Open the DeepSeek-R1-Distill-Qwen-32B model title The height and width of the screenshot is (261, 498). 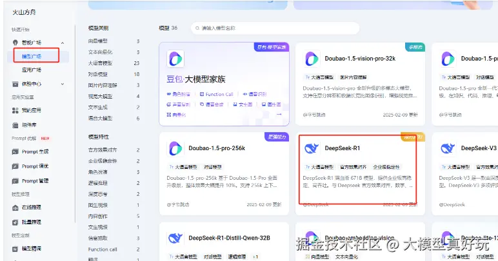point(229,238)
